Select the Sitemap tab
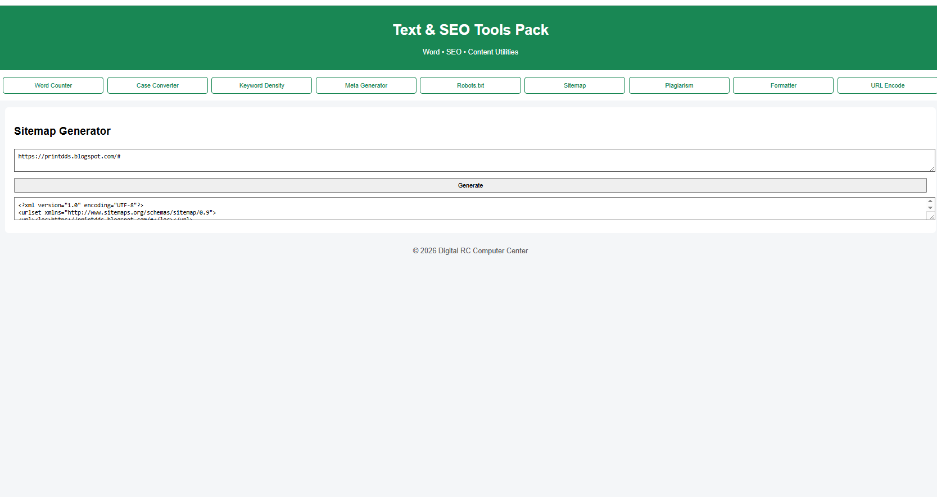Screen dimensions: 937x497 pyautogui.click(x=574, y=85)
